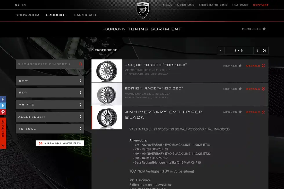Toggle Merken star for Edition Race Anodized
The width and height of the screenshot is (284, 189).
[x=240, y=89]
